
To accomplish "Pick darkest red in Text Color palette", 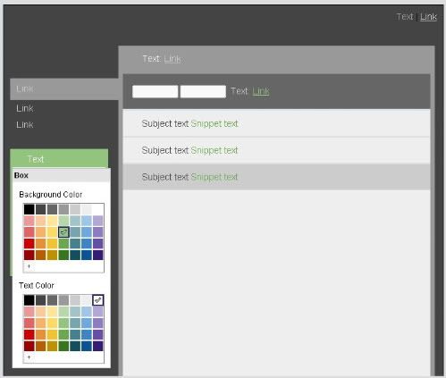I will click(x=29, y=346).
